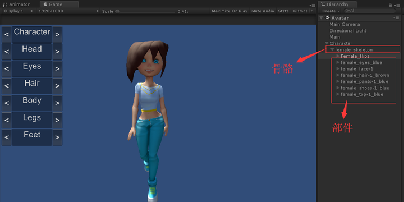The width and height of the screenshot is (404, 202).
Task: Click next arrow for Hair
Action: click(x=57, y=86)
